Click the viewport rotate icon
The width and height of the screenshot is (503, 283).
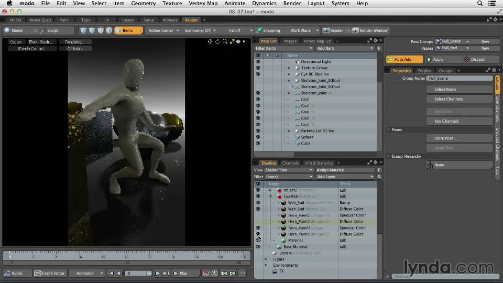(x=217, y=41)
